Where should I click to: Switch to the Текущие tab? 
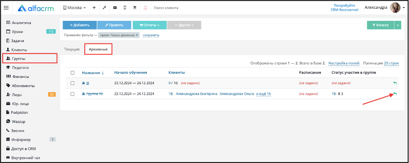[x=72, y=49]
